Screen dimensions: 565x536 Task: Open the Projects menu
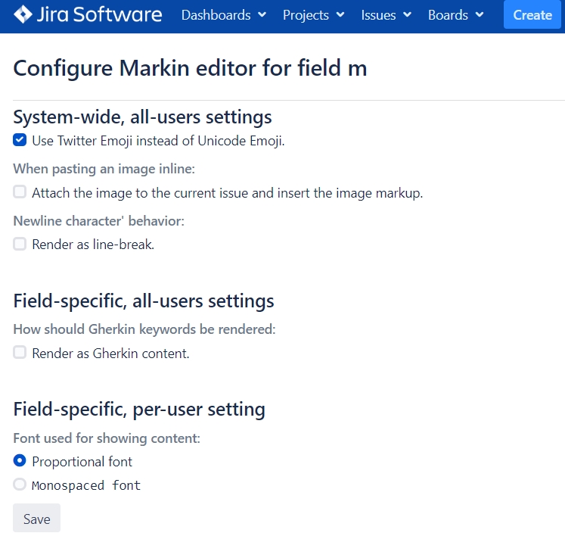click(x=306, y=15)
